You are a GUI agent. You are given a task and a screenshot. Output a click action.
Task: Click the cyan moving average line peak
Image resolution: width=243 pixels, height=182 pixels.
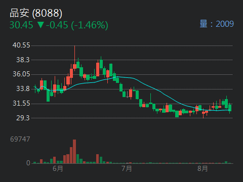117,77
